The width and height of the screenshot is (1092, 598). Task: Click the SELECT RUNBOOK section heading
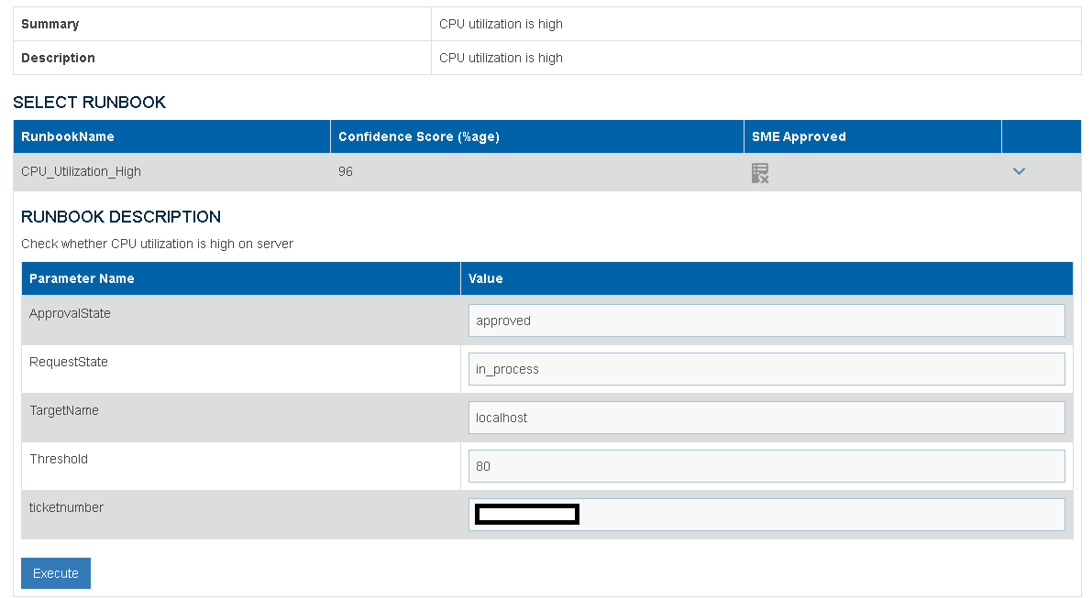click(89, 103)
